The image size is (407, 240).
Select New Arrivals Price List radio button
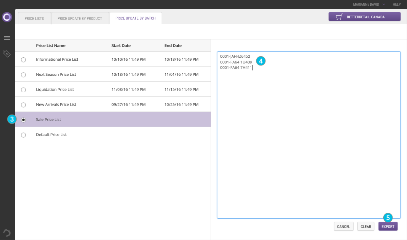(x=23, y=105)
